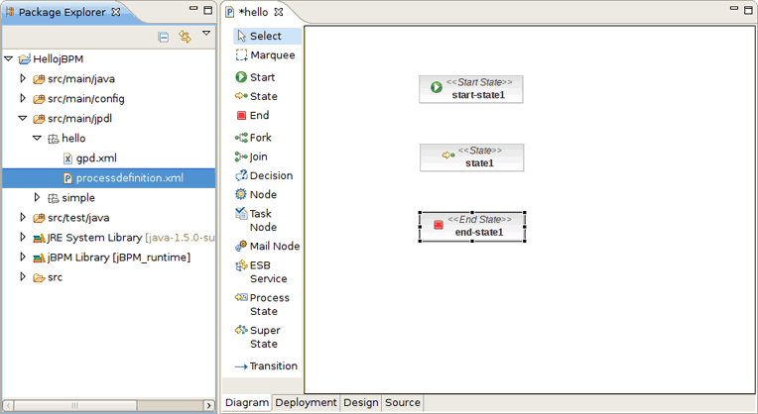758x414 pixels.
Task: Minimize the Package Explorer view
Action: [193, 9]
